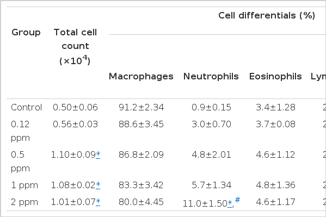Click asterisk footnote link after 1.08±0.02
Image resolution: width=326 pixels, height=217 pixels.
98,185
